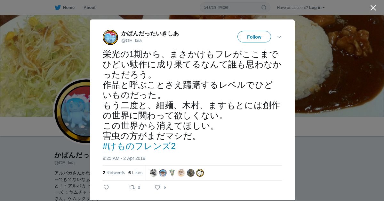
Task: Follow the @GE_Ixia account
Action: coord(254,37)
